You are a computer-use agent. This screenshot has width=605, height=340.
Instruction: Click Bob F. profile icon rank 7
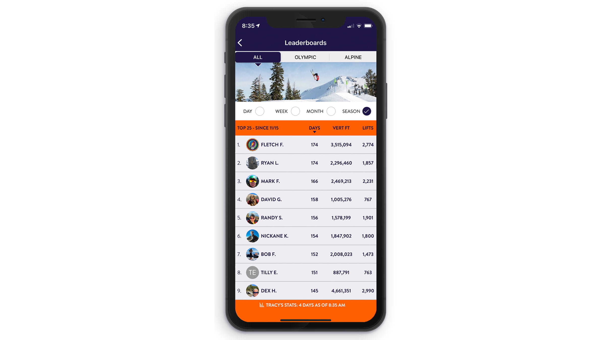pos(252,254)
